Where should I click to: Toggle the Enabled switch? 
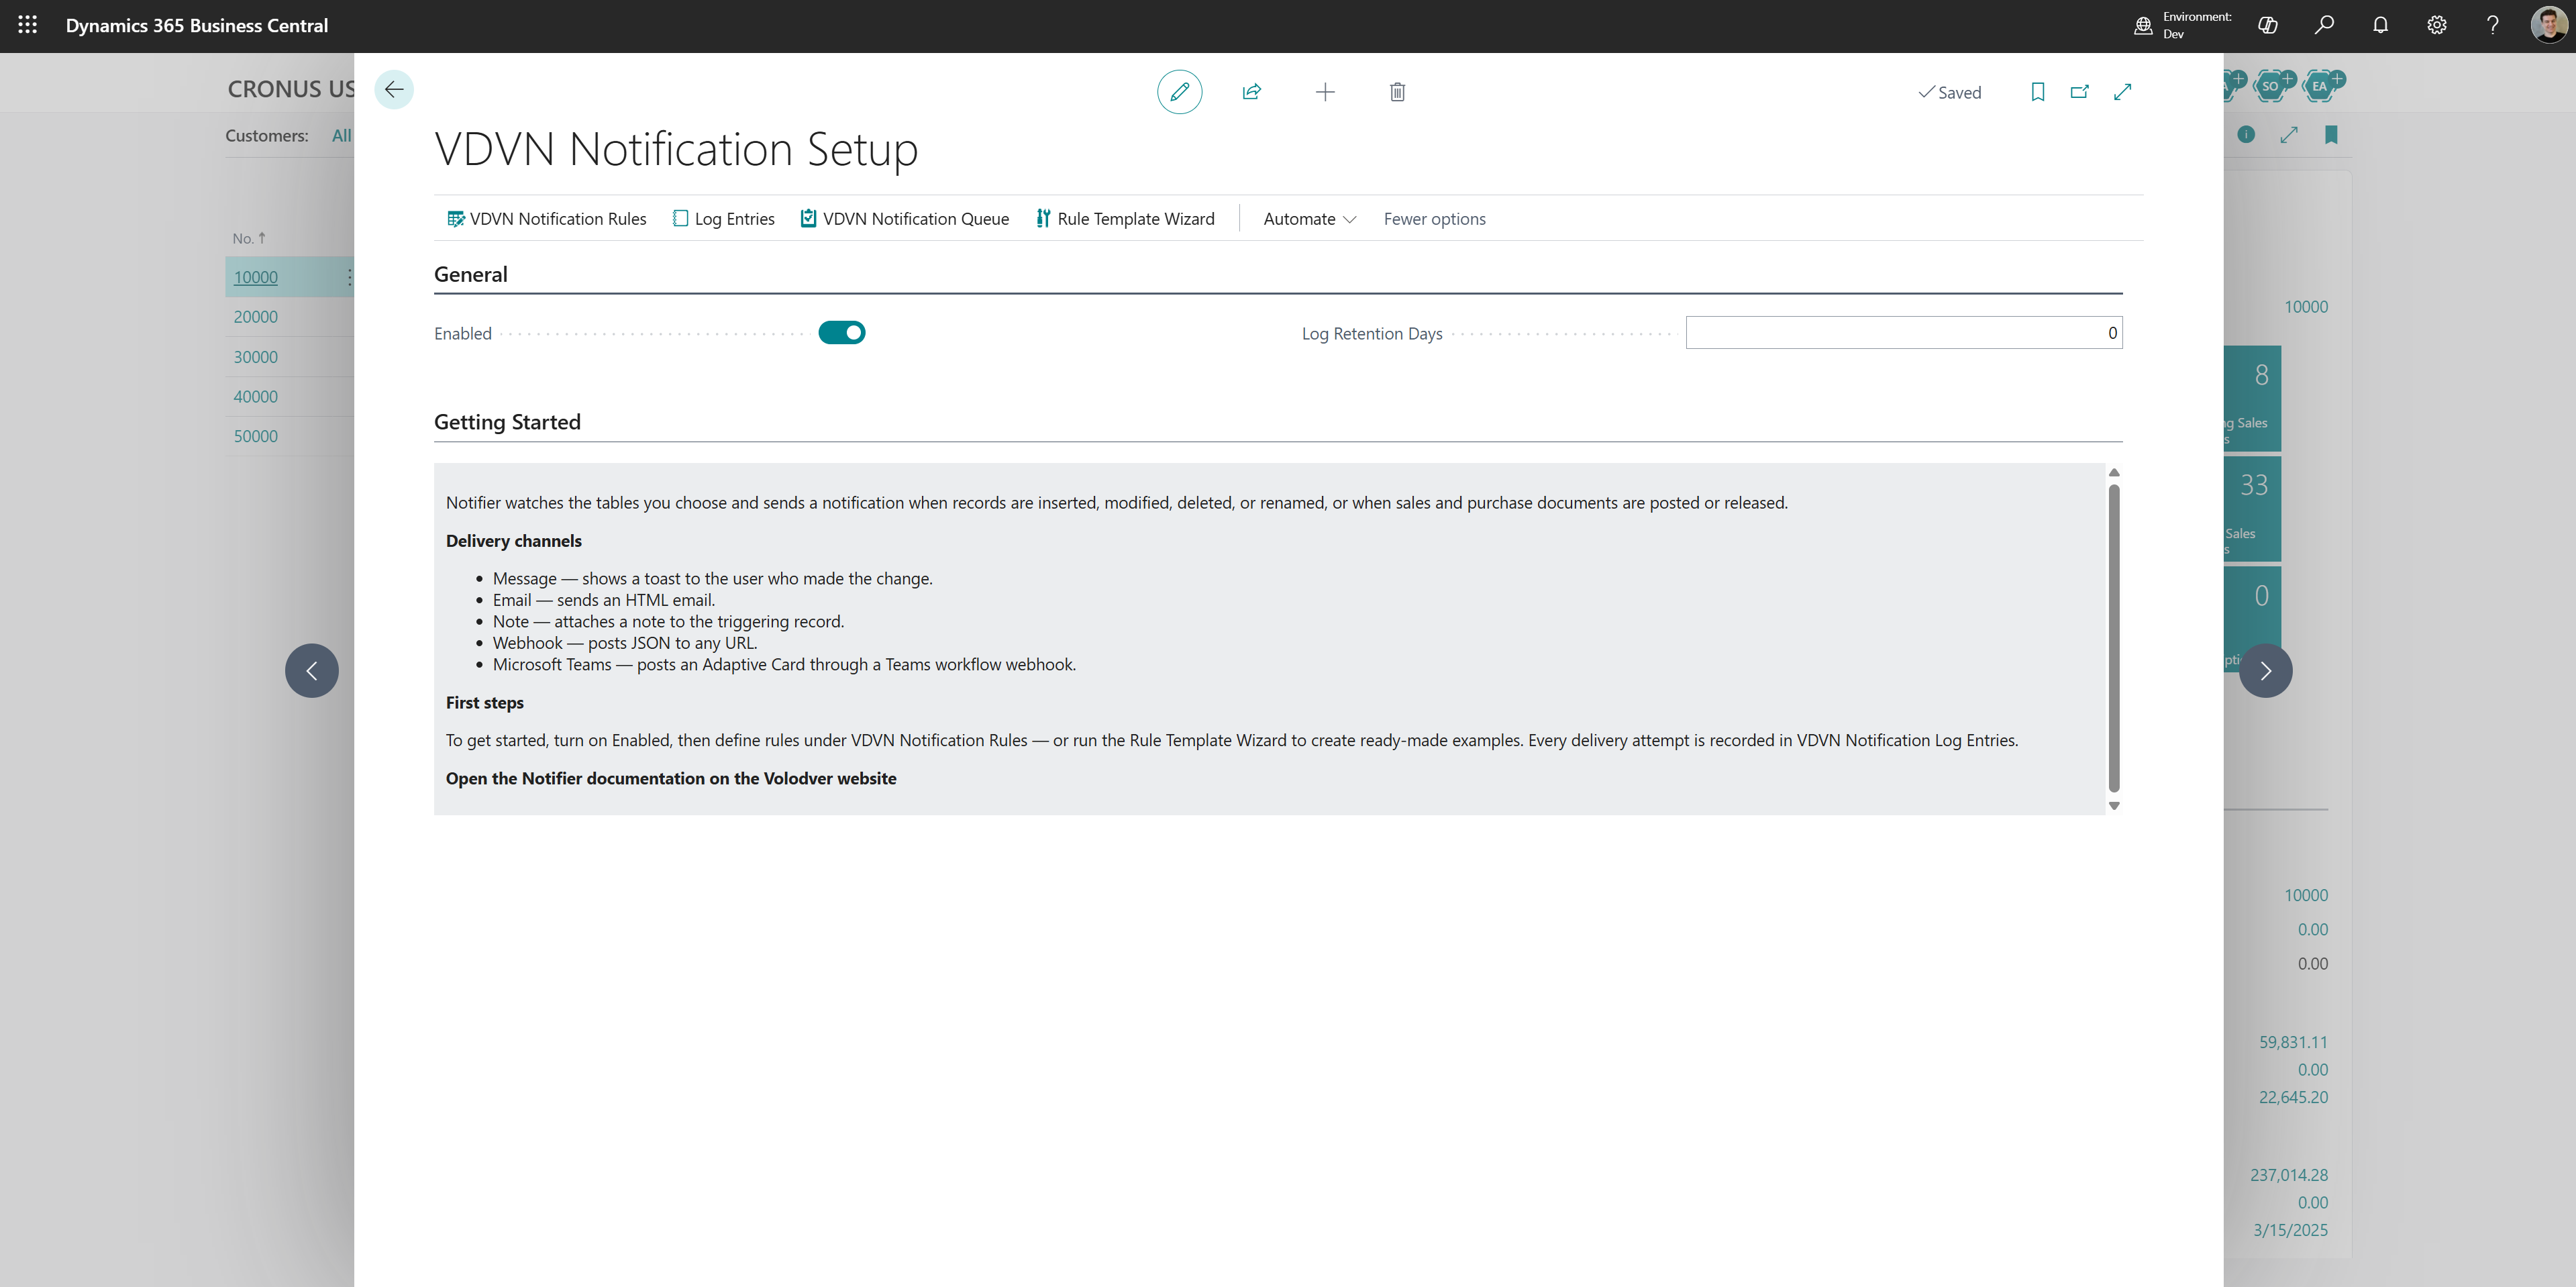tap(841, 333)
